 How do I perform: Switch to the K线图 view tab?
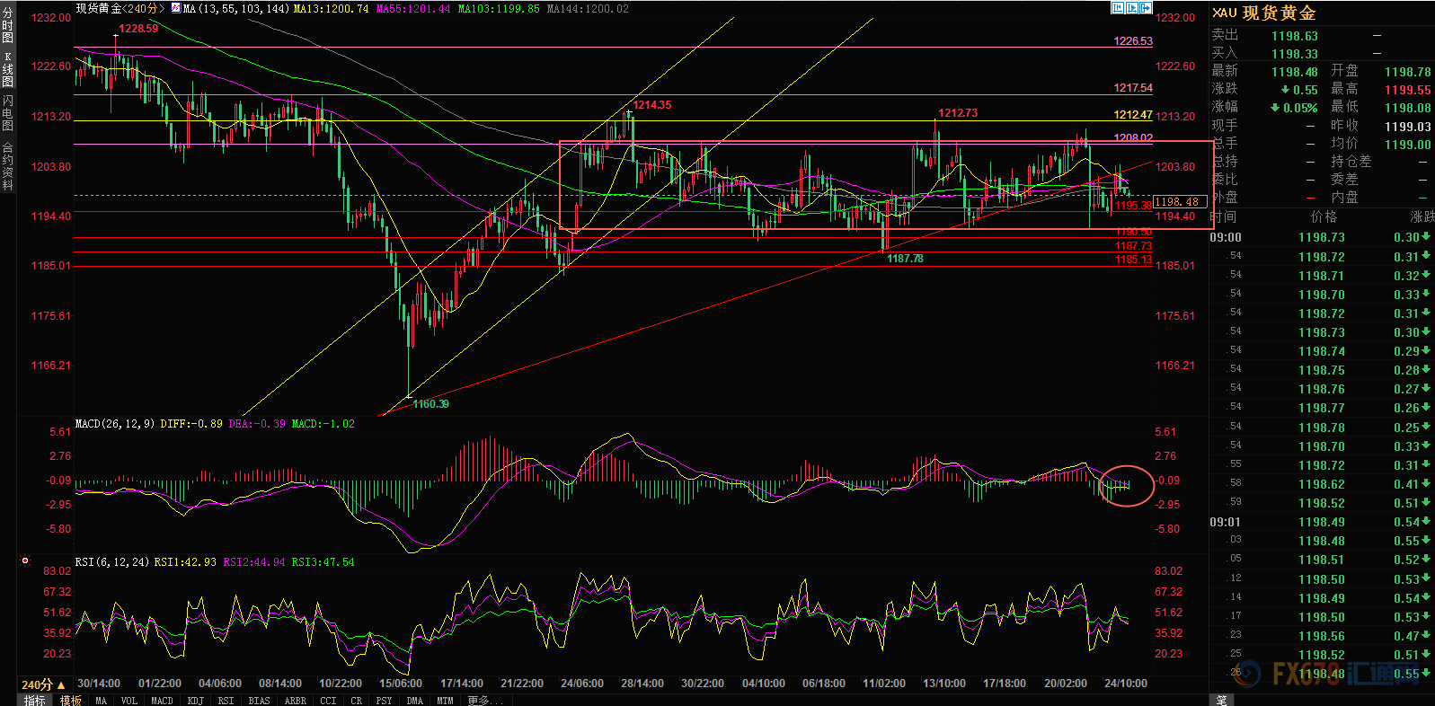tap(8, 69)
